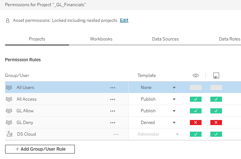Switch to the Workbooks tab
This screenshot has width=241, height=159.
[101, 39]
